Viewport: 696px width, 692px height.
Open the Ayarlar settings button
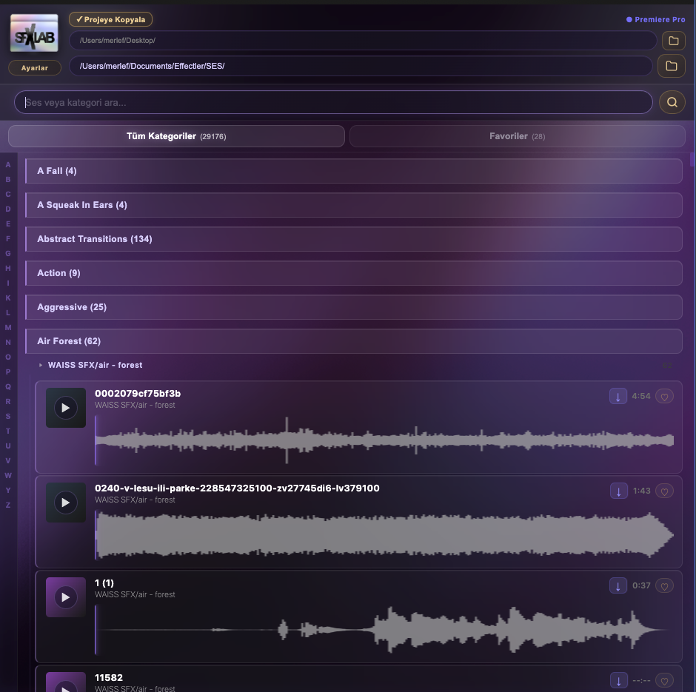point(35,68)
